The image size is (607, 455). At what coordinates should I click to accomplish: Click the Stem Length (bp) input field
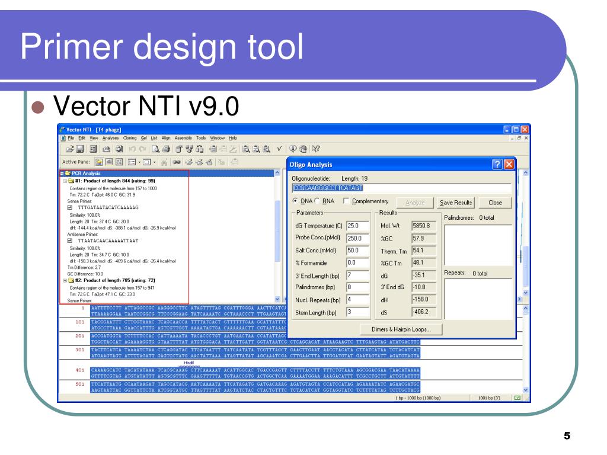(357, 312)
